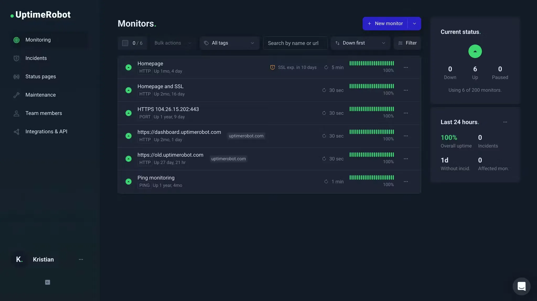The height and width of the screenshot is (301, 537).
Task: Open the Ping monitoring monitor
Action: point(156,178)
